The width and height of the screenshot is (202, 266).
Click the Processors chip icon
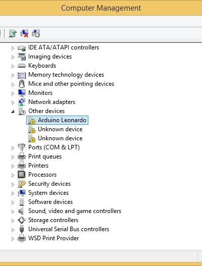coord(22,175)
